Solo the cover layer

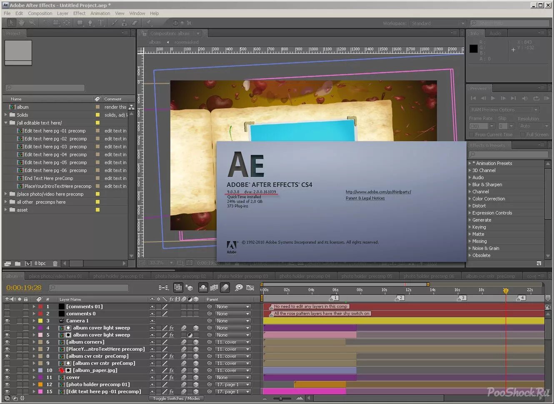coord(19,377)
